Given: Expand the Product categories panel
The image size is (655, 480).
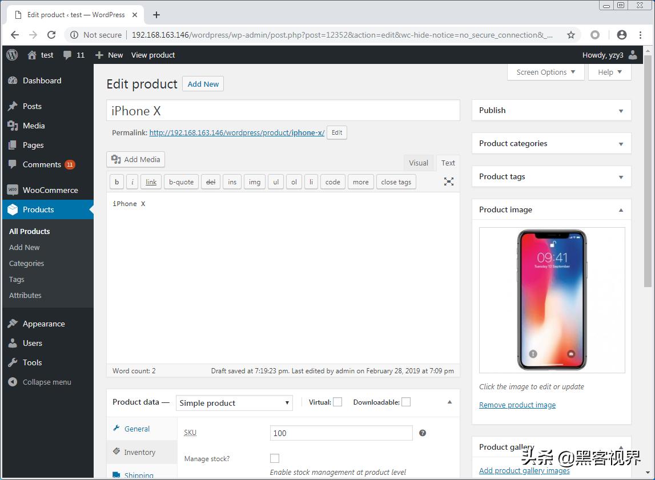Looking at the screenshot, I should click(621, 144).
